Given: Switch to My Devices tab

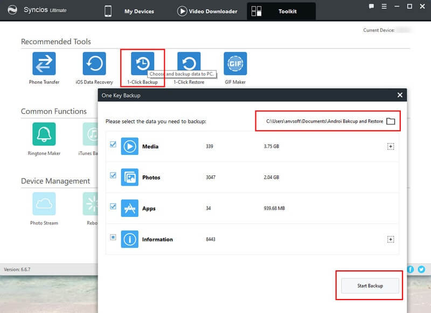Looking at the screenshot, I should tap(139, 11).
